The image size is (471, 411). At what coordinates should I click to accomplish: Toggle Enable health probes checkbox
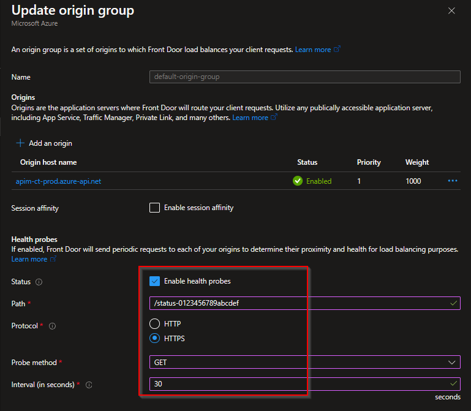coord(154,281)
